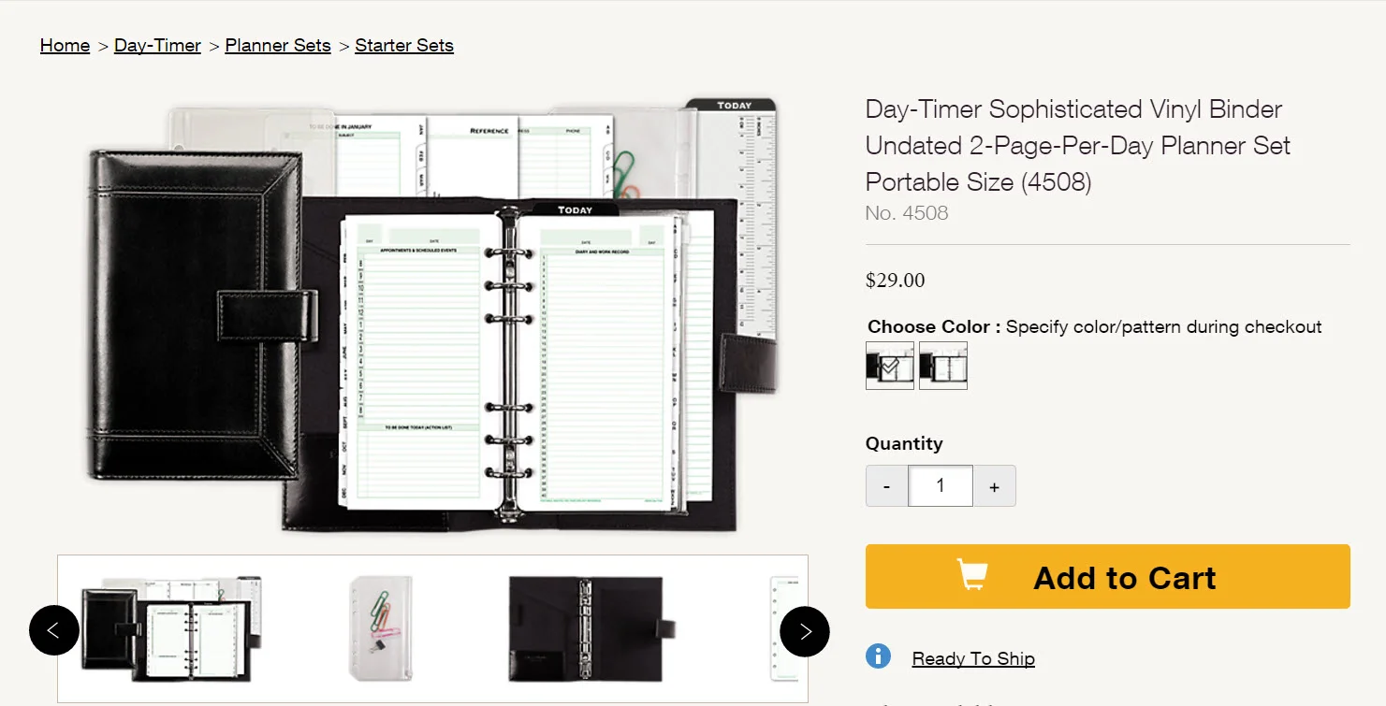Click the shopping cart icon
The image size is (1386, 706).
tap(972, 575)
